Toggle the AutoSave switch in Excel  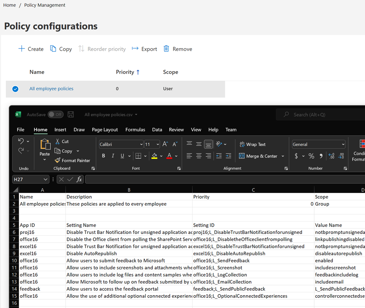[x=56, y=114]
